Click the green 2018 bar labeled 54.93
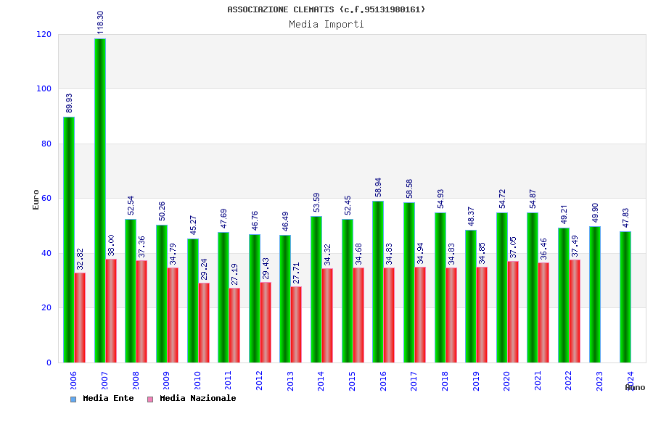The image size is (653, 435). click(x=440, y=288)
